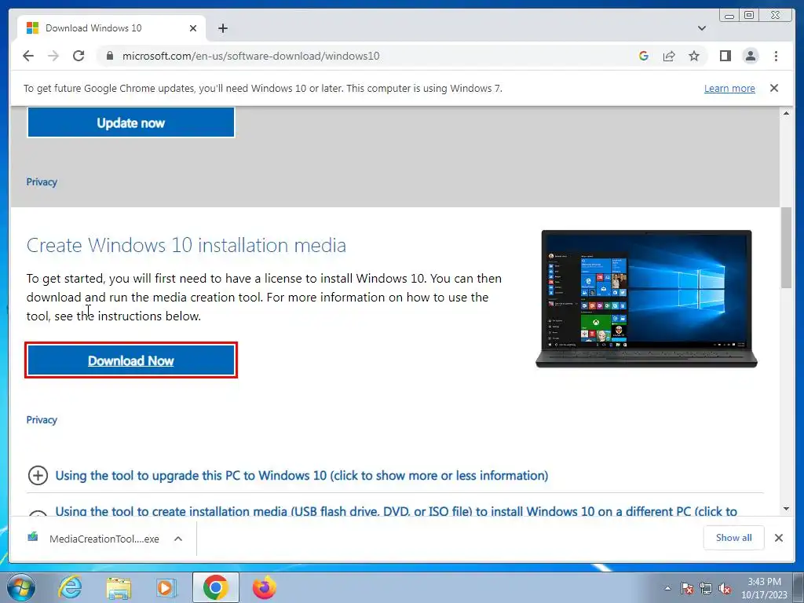This screenshot has width=804, height=603.
Task: Click the muted volume tray icon
Action: [725, 588]
